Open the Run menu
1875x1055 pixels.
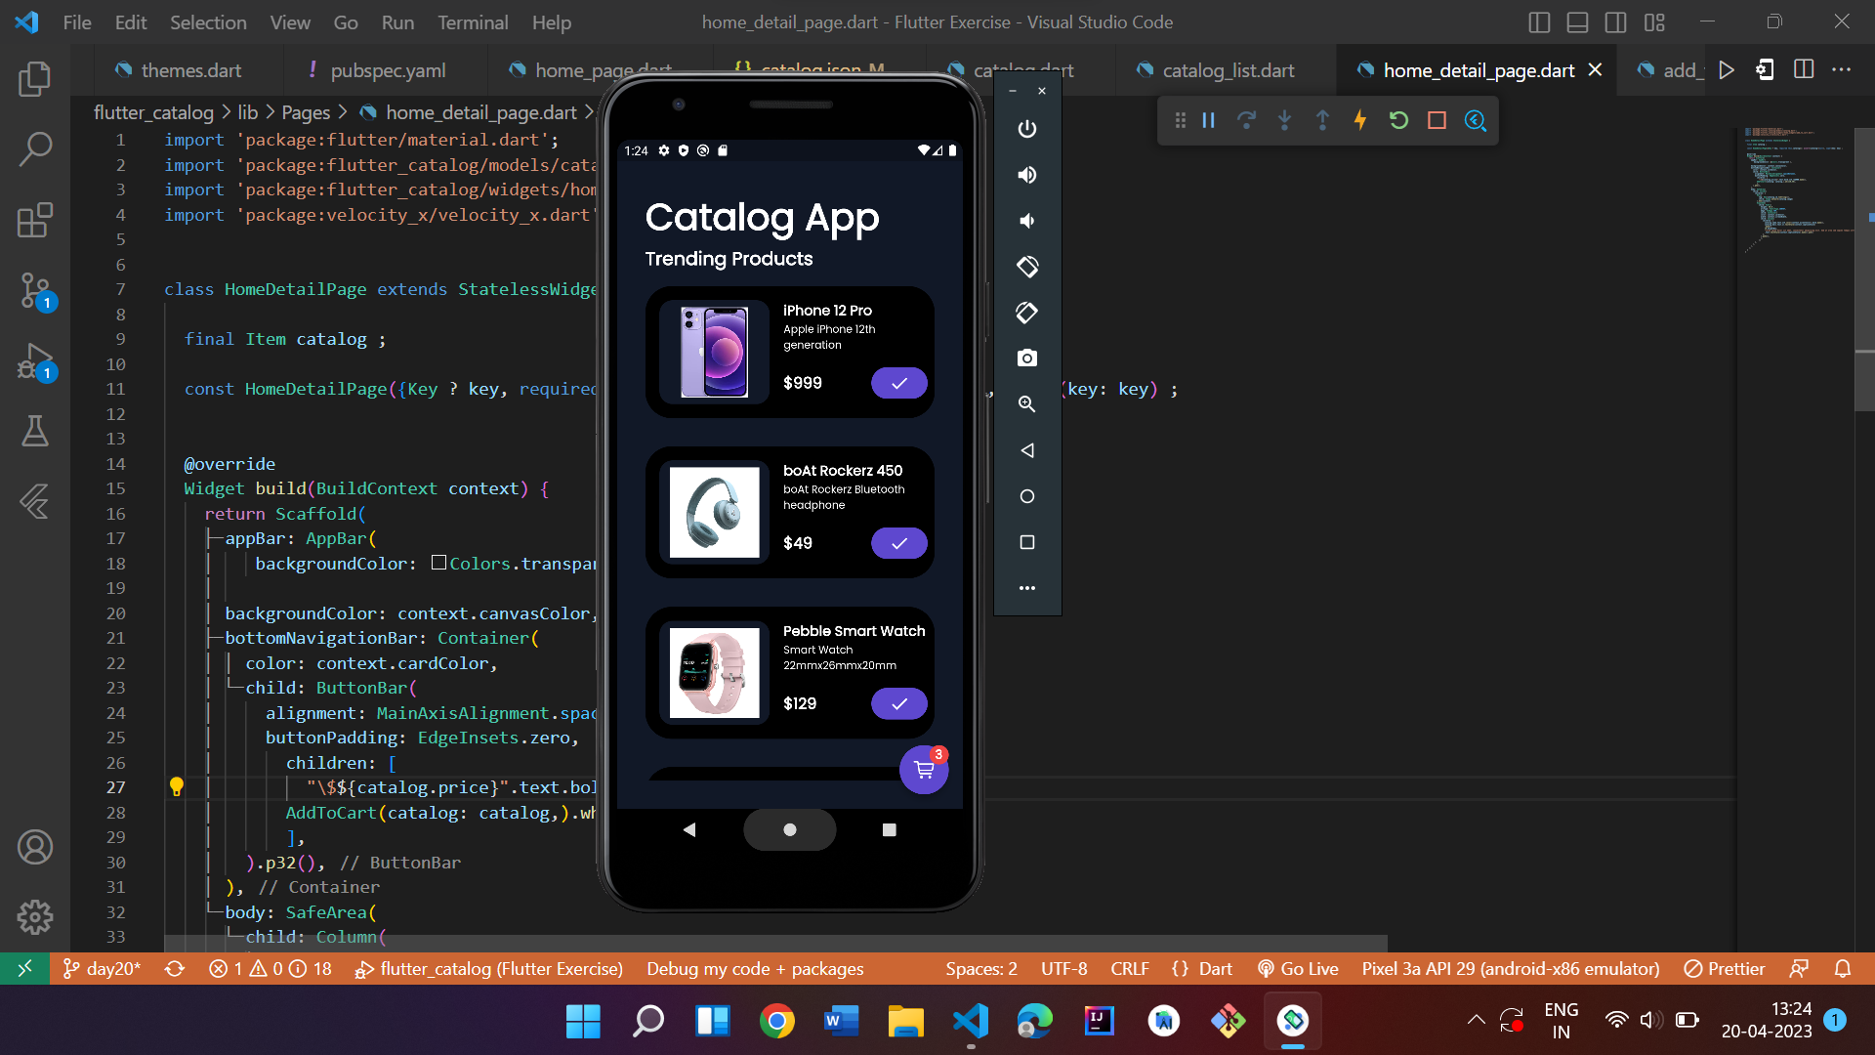point(397,22)
